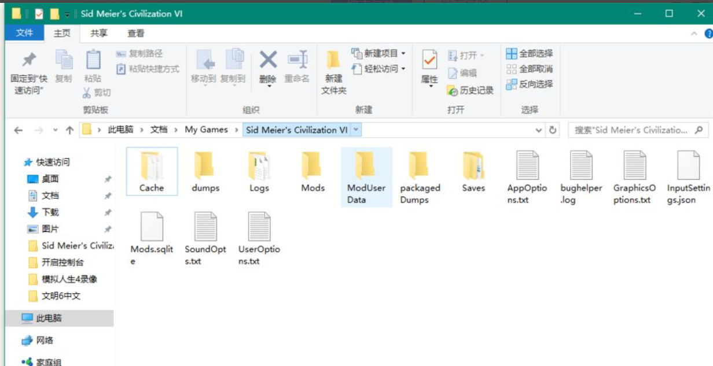Click the Delete (删除) X icon
Screen dimensions: 713x366
click(267, 60)
